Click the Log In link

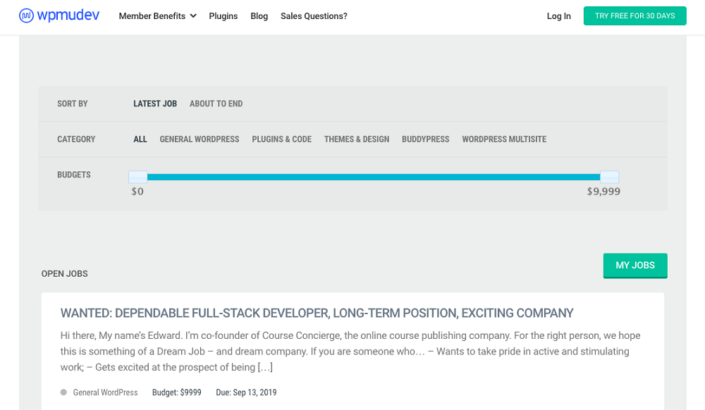(x=558, y=16)
